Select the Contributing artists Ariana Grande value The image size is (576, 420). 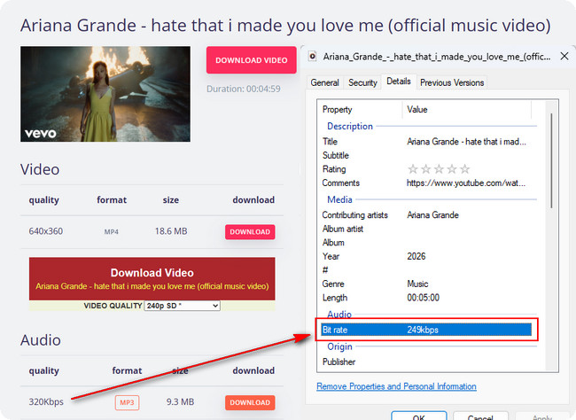432,215
